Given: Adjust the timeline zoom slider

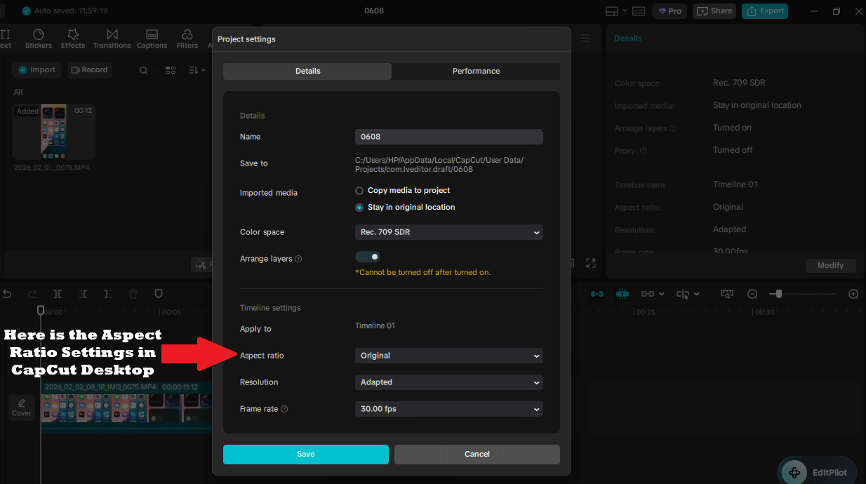Looking at the screenshot, I should point(778,294).
